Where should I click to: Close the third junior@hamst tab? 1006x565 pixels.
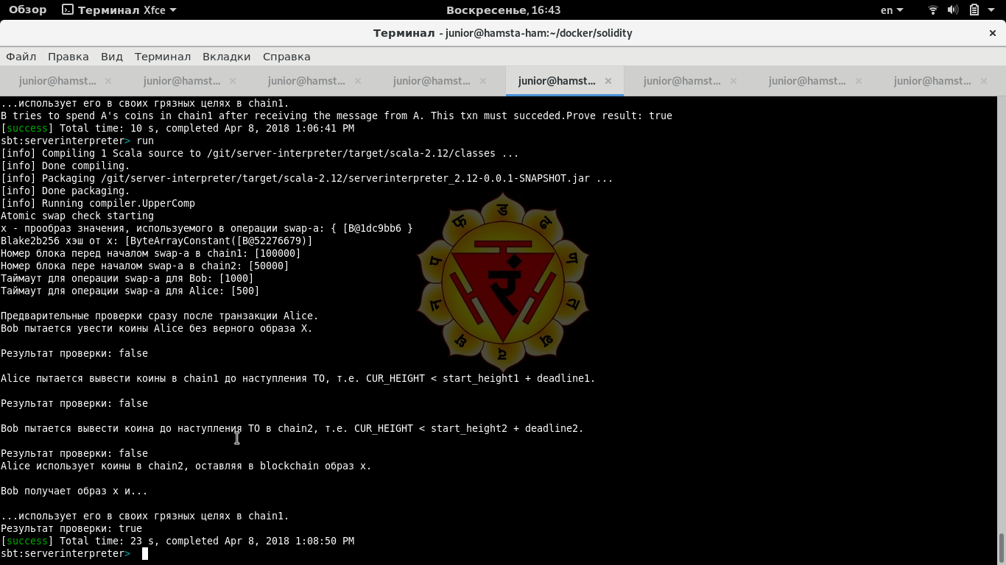pyautogui.click(x=358, y=81)
